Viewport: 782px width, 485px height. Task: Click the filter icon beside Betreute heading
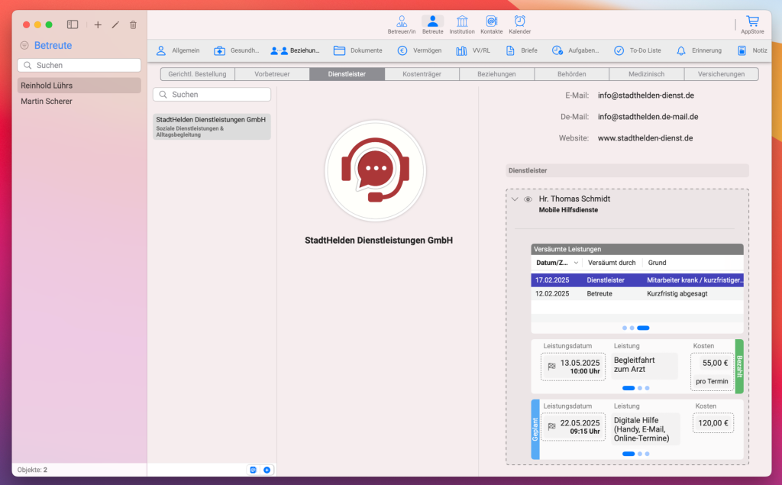[x=24, y=45]
